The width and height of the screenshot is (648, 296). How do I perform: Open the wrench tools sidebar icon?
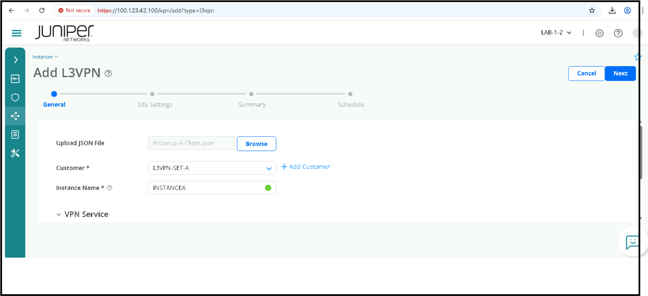[x=15, y=153]
